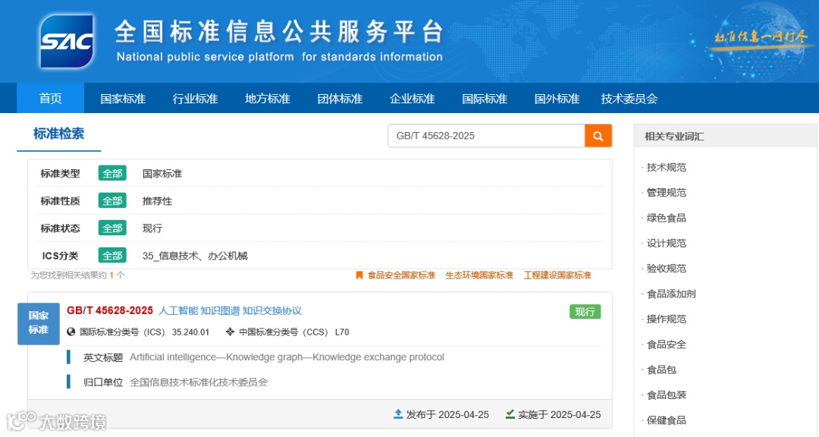Open 管理规范 related term
Viewport: 819px width, 437px height.
pyautogui.click(x=666, y=193)
